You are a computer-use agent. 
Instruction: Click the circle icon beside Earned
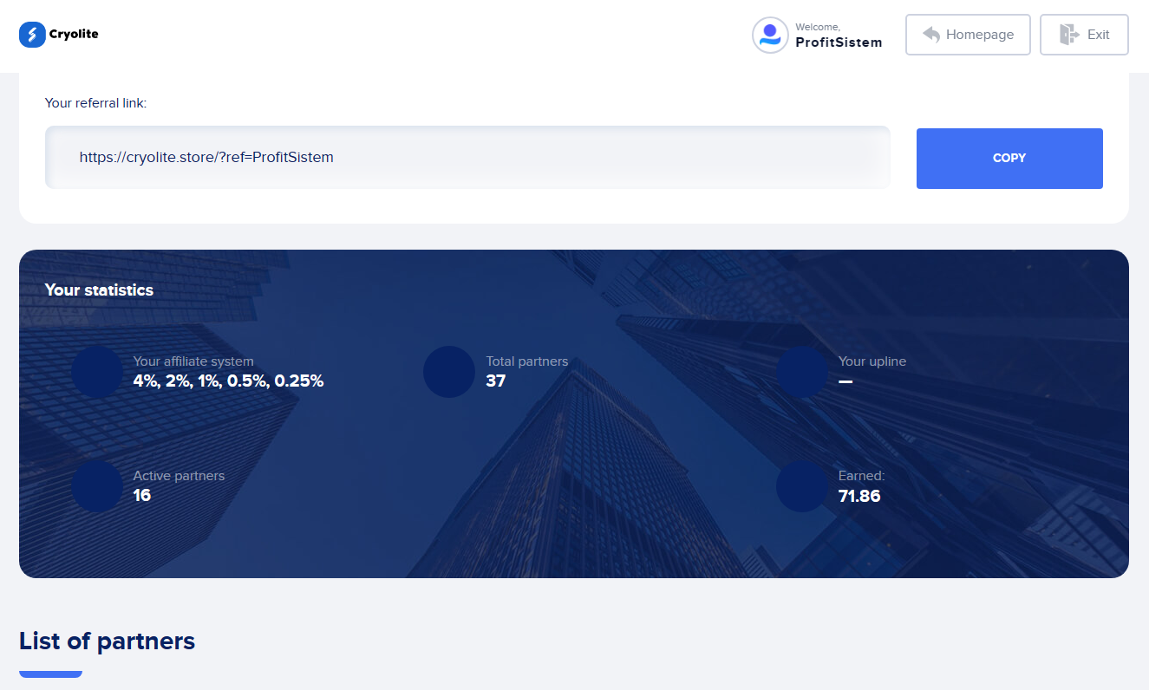point(801,486)
